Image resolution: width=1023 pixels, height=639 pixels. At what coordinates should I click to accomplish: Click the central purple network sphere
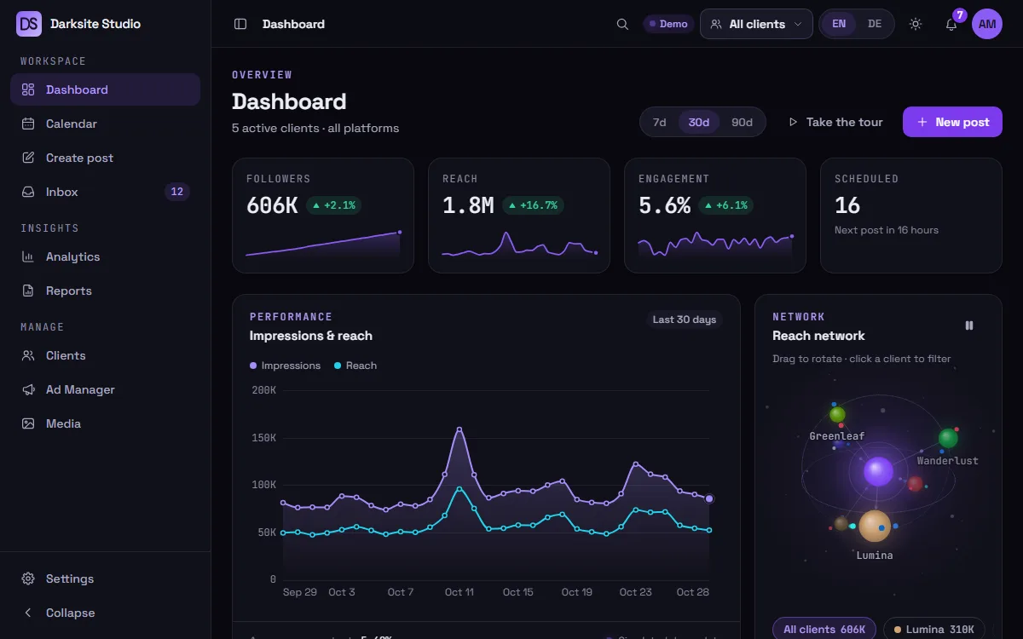(878, 471)
